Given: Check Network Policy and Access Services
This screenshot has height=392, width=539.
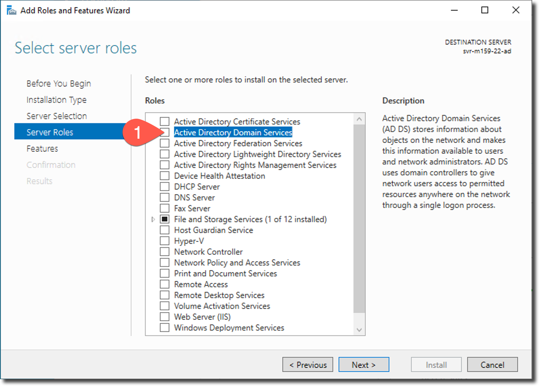Looking at the screenshot, I should tap(165, 262).
